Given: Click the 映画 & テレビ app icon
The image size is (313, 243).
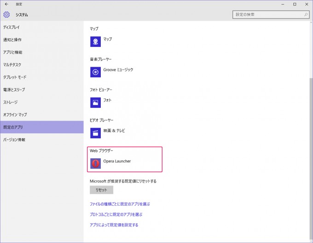Looking at the screenshot, I should click(95, 133).
